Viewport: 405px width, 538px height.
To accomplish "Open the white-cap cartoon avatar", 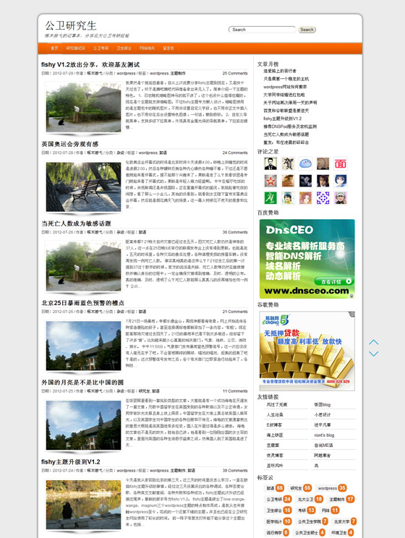I will click(x=341, y=198).
